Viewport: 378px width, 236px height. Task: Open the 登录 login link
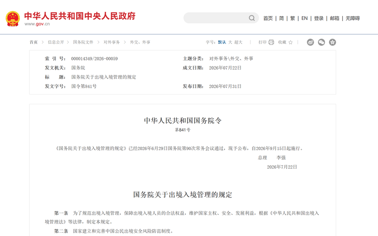pos(319,18)
